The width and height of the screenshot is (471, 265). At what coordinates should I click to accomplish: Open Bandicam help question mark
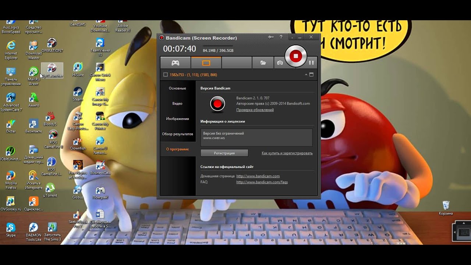point(281,37)
